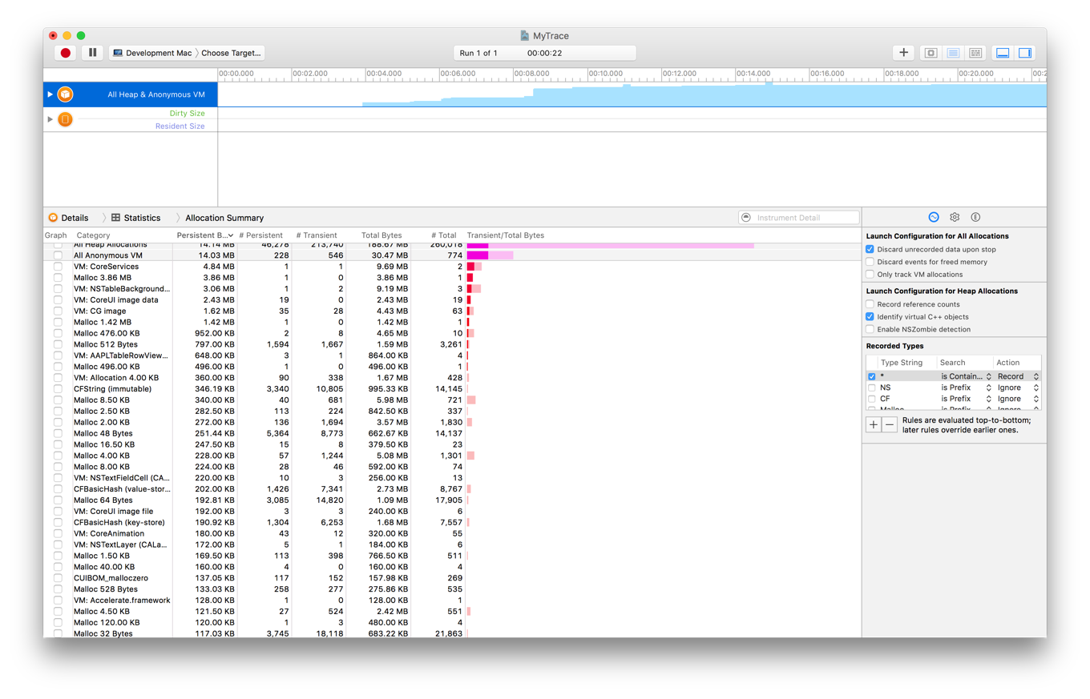This screenshot has height=699, width=1090.
Task: Toggle the bottom detail pane
Action: tap(1002, 53)
